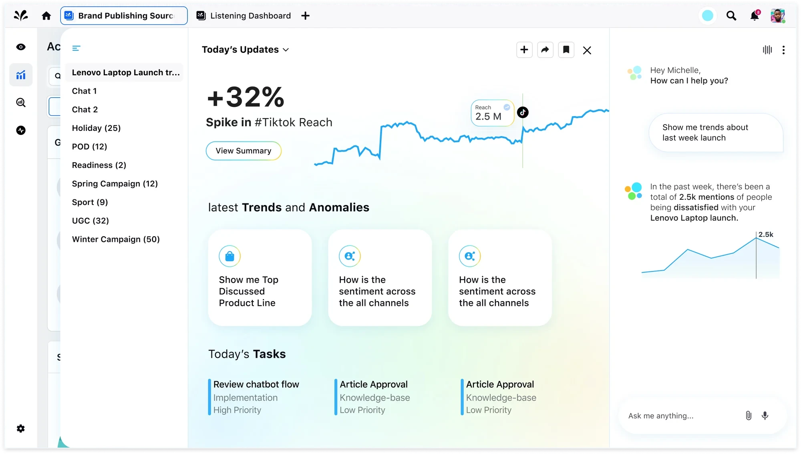Screen dimensions: 801x454
Task: Click the Sprinklr leaf logo icon
Action: point(21,16)
